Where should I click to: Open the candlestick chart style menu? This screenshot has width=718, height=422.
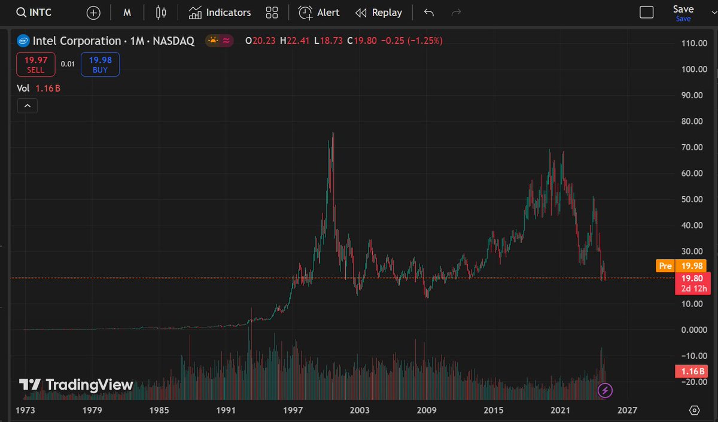click(x=160, y=13)
